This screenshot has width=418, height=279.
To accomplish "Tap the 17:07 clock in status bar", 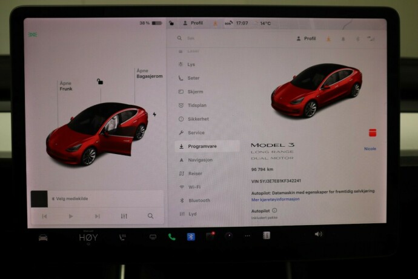I will coord(242,23).
